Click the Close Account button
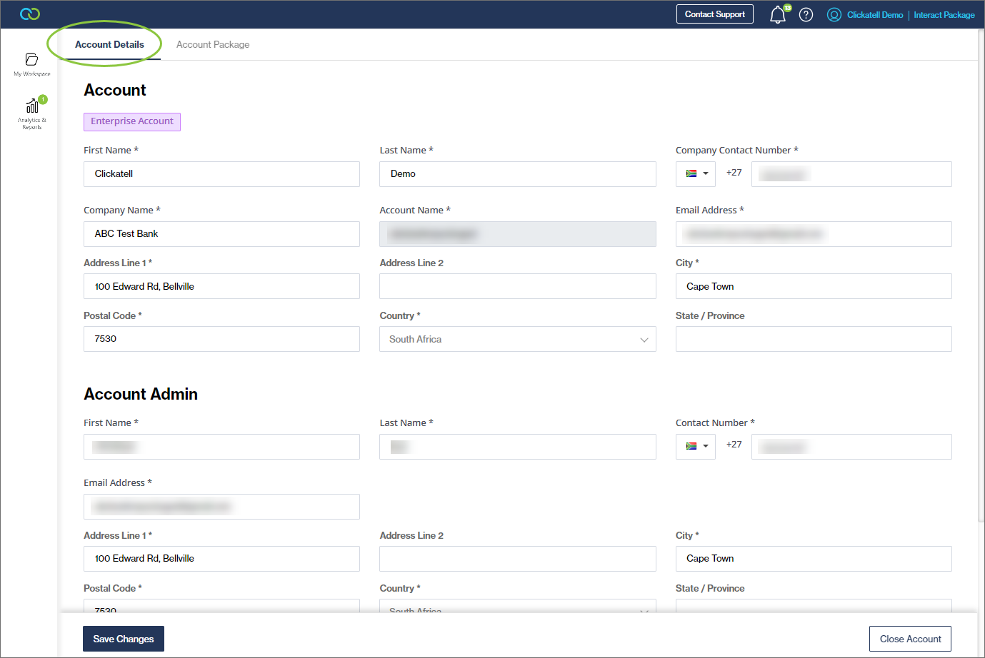The width and height of the screenshot is (985, 658). 910,639
